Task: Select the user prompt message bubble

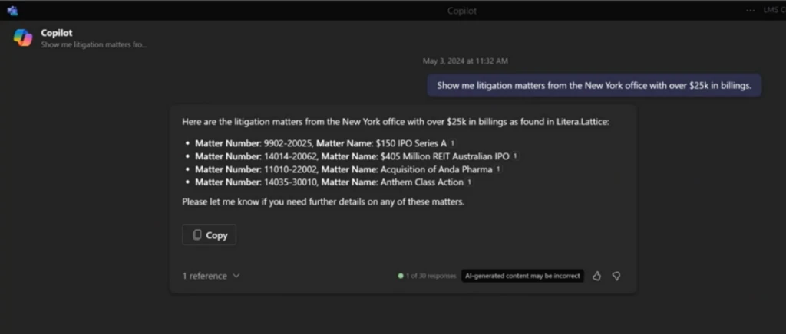Action: click(x=594, y=86)
